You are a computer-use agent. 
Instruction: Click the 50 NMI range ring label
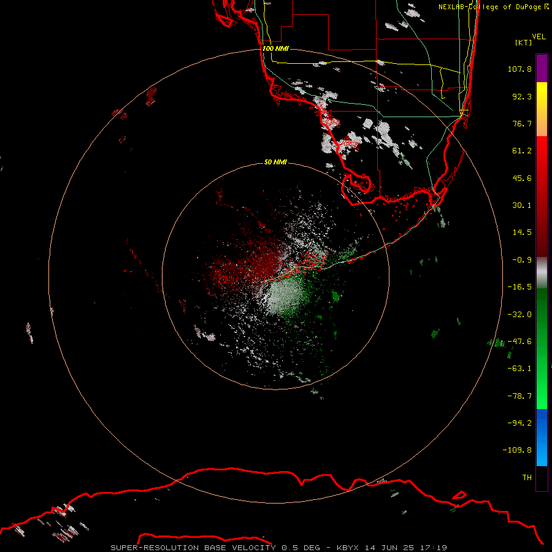pyautogui.click(x=275, y=162)
